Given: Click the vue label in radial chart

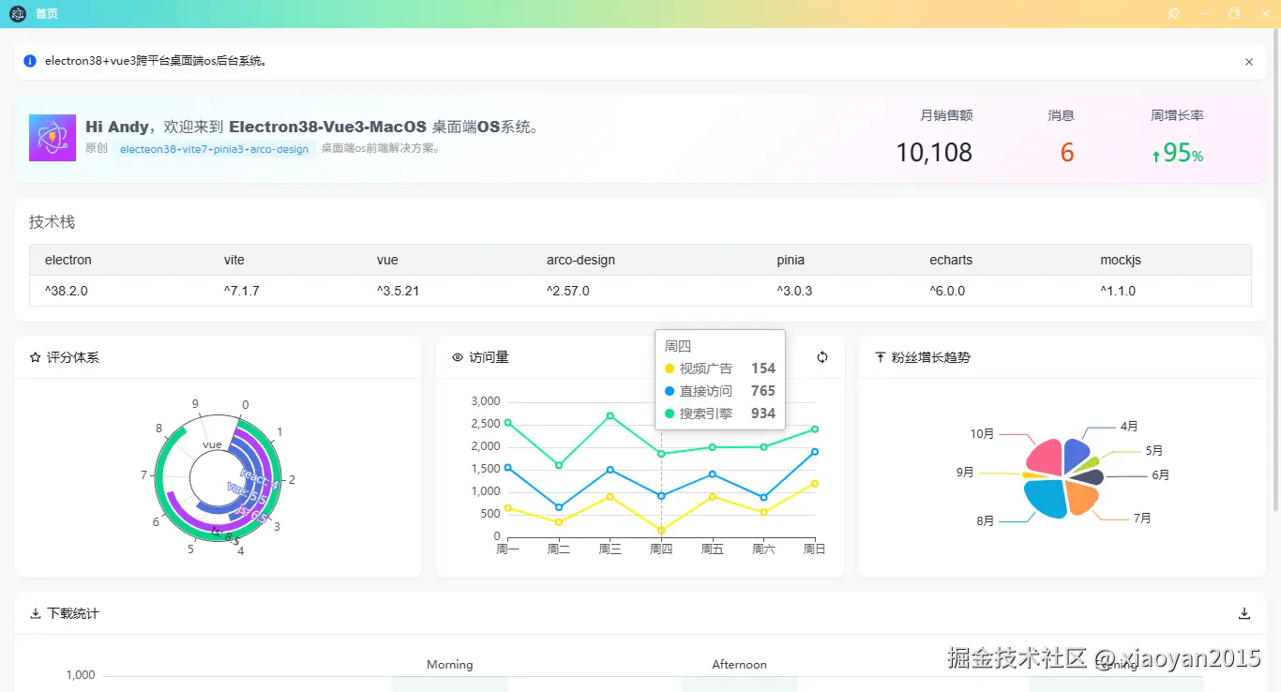Looking at the screenshot, I should tap(213, 444).
